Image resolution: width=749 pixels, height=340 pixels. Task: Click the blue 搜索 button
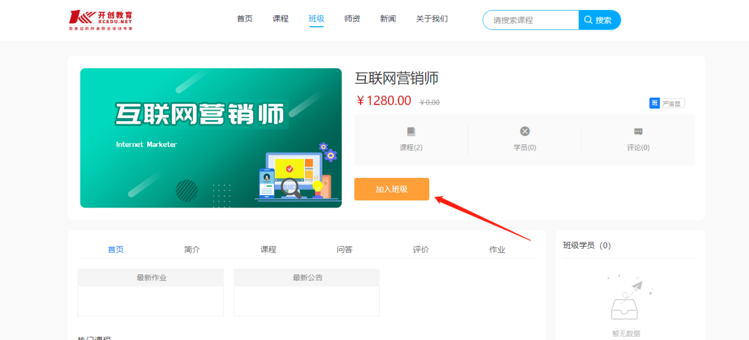point(599,20)
